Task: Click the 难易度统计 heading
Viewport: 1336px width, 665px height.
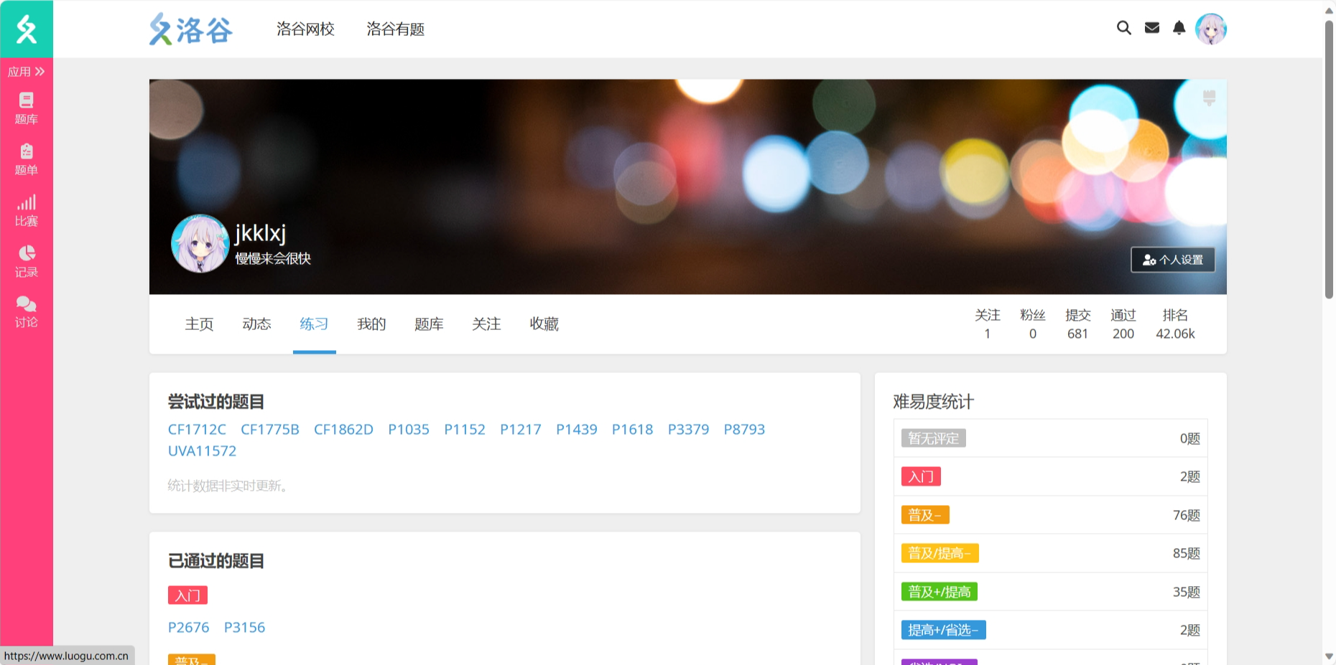Action: point(934,402)
